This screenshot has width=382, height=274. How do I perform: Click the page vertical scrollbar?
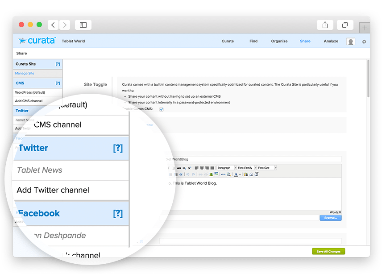368,80
